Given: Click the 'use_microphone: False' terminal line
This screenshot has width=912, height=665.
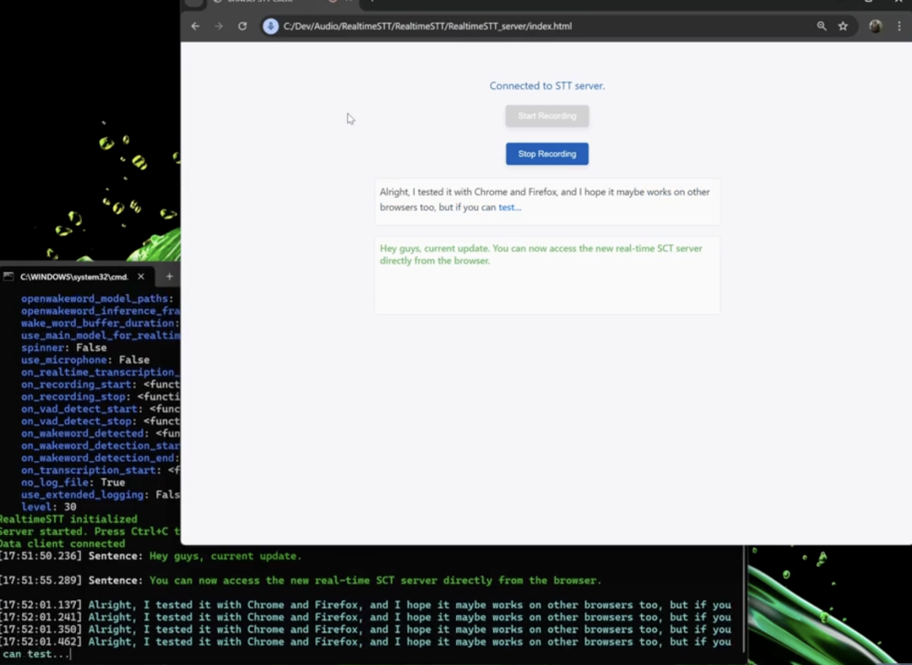Looking at the screenshot, I should click(x=85, y=360).
